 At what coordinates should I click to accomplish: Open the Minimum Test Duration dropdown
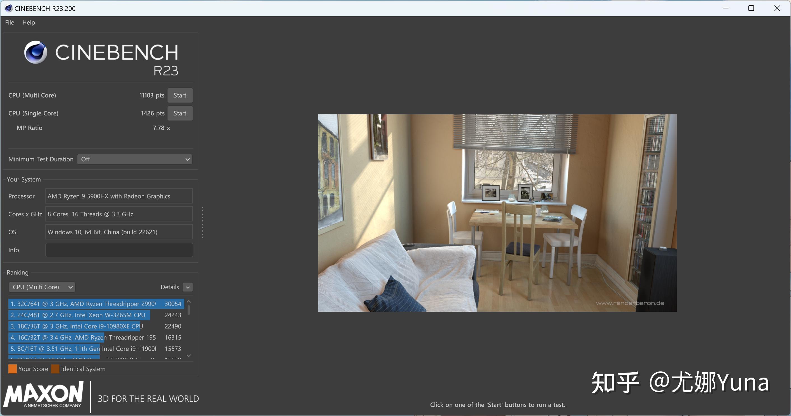(x=134, y=159)
